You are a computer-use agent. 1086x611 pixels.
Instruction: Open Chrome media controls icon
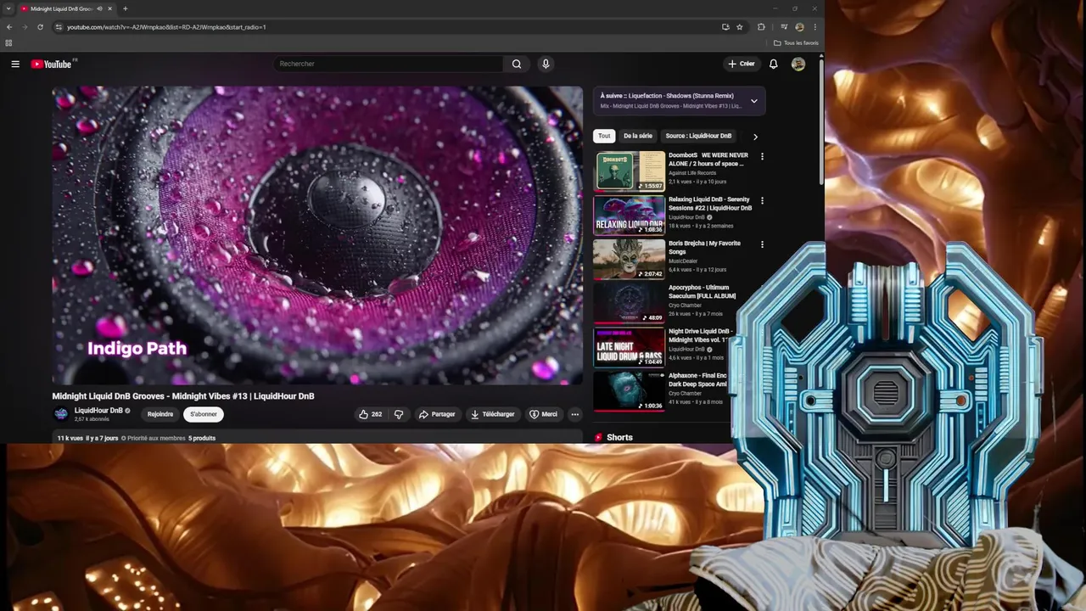pyautogui.click(x=784, y=27)
